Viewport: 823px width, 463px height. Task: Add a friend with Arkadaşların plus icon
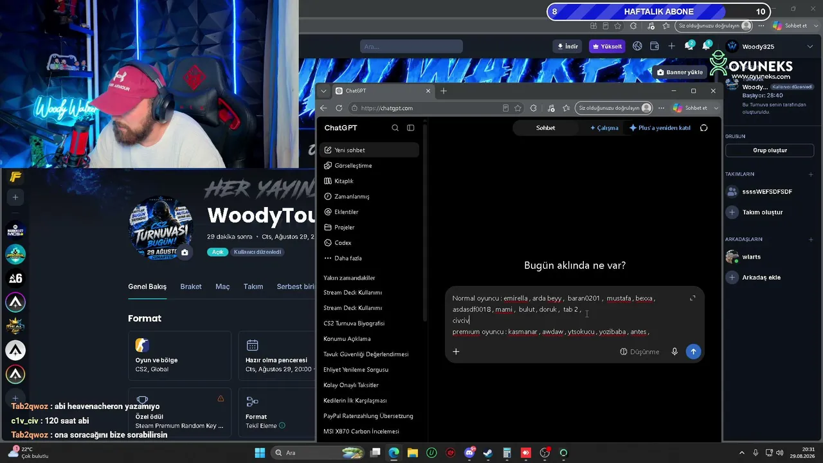[x=811, y=239]
